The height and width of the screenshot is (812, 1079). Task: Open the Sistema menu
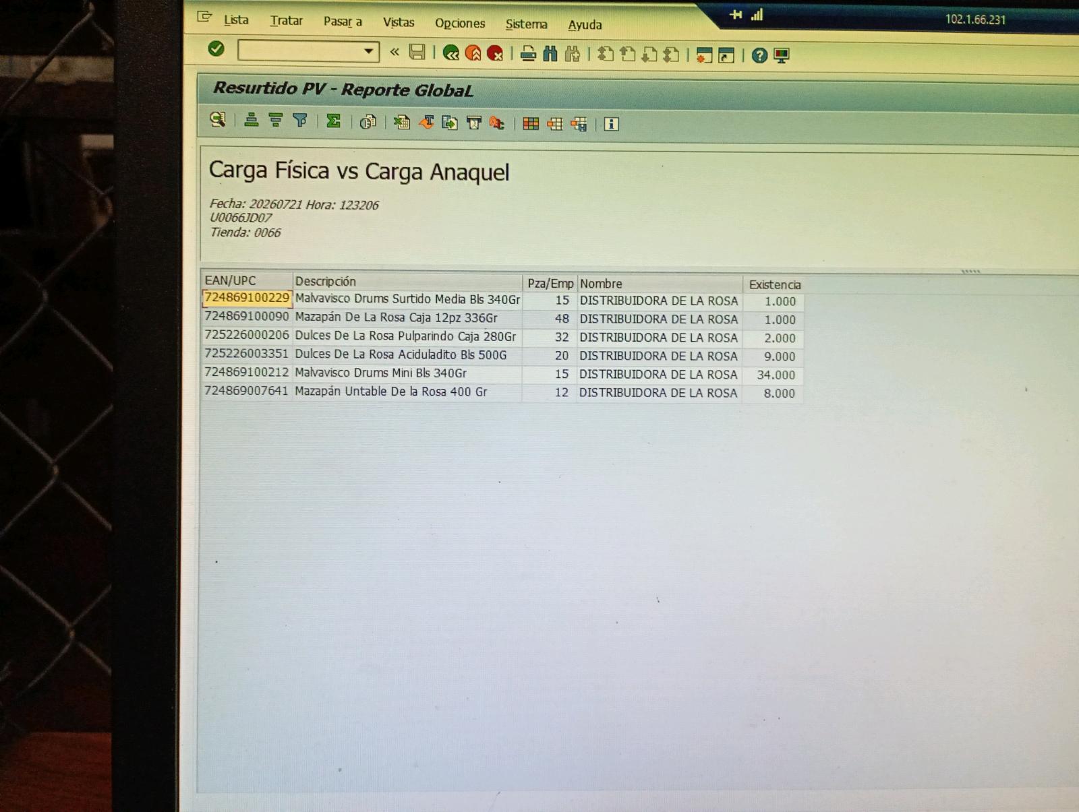coord(527,24)
